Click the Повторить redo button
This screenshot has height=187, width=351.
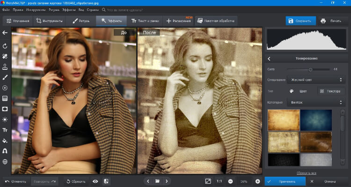[x=44, y=181]
